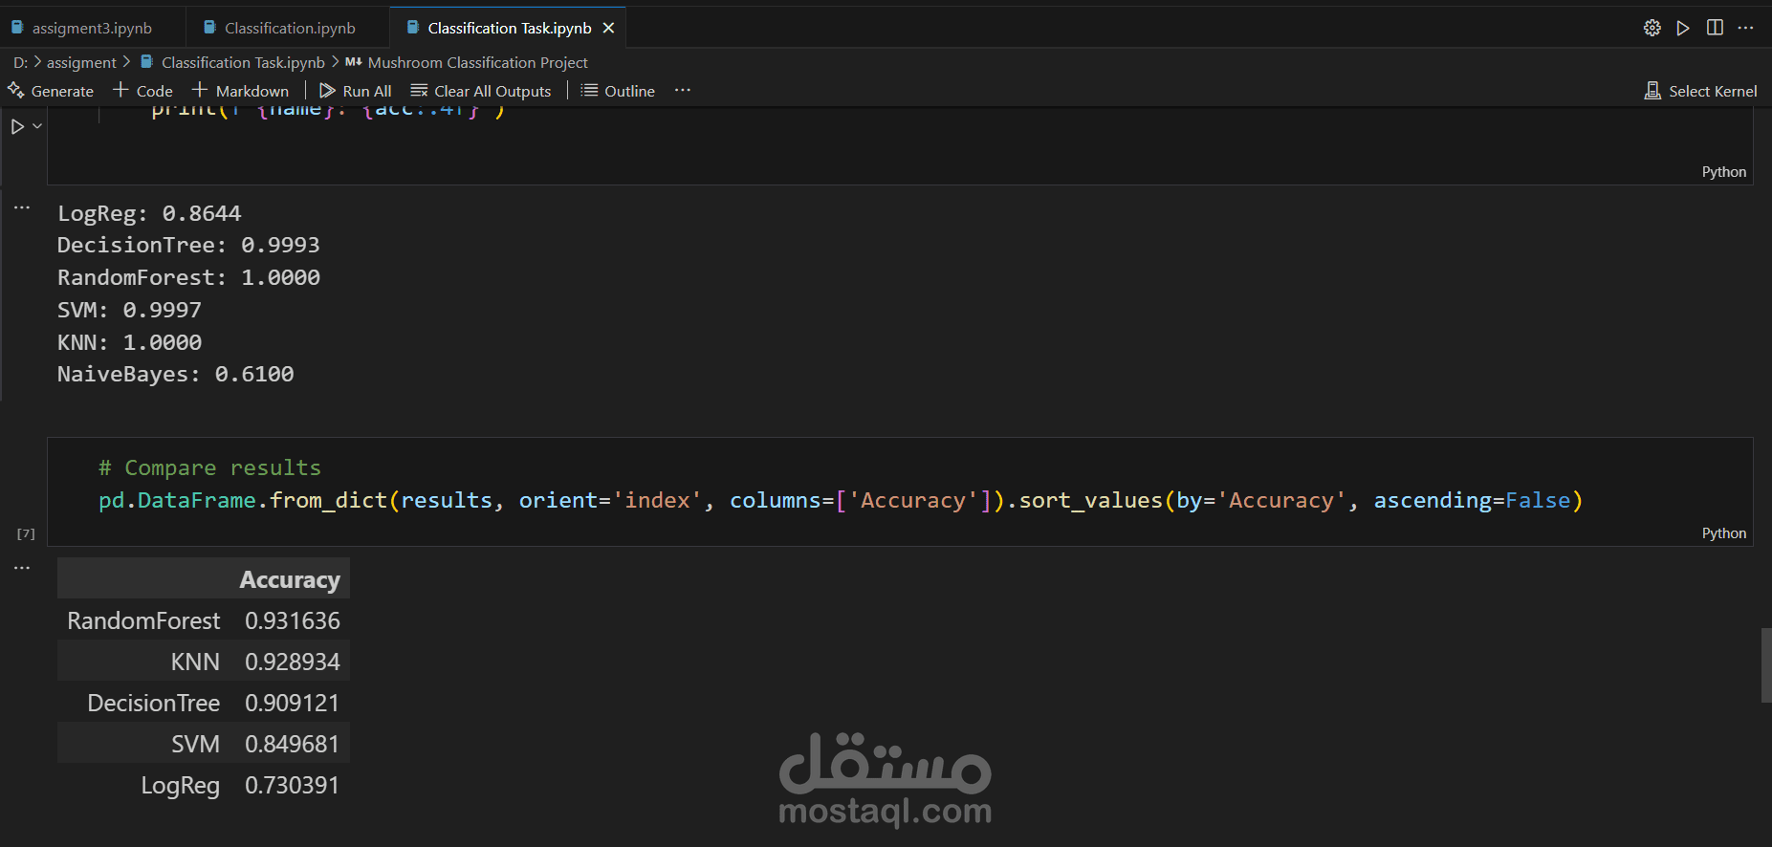
Task: Add a new Markdown cell
Action: pyautogui.click(x=240, y=91)
